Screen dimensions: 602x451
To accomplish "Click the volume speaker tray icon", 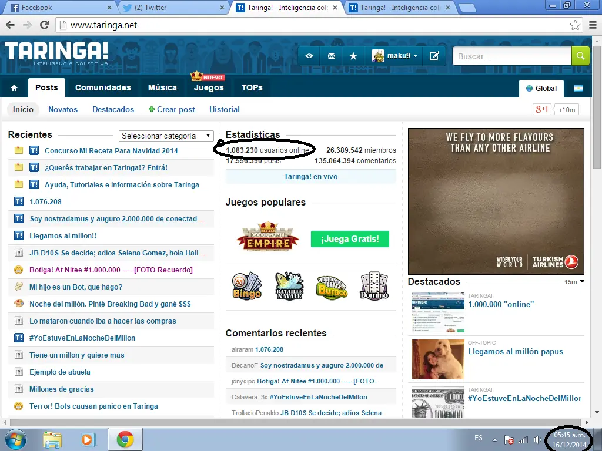I will pyautogui.click(x=537, y=440).
